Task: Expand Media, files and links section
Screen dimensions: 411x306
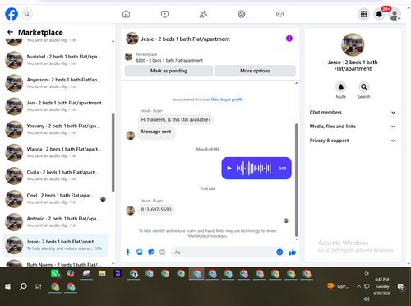Action: pos(353,127)
